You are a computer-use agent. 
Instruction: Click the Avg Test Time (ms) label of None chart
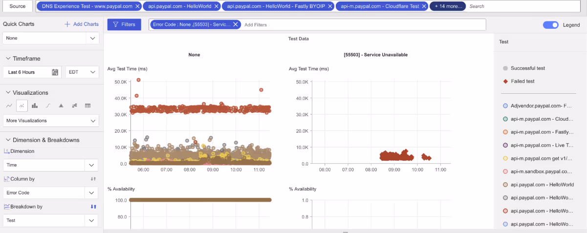(128, 69)
